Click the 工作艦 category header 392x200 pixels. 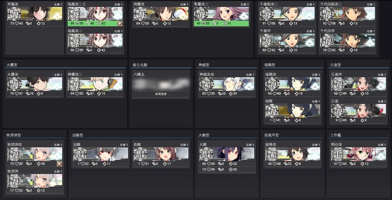point(335,135)
